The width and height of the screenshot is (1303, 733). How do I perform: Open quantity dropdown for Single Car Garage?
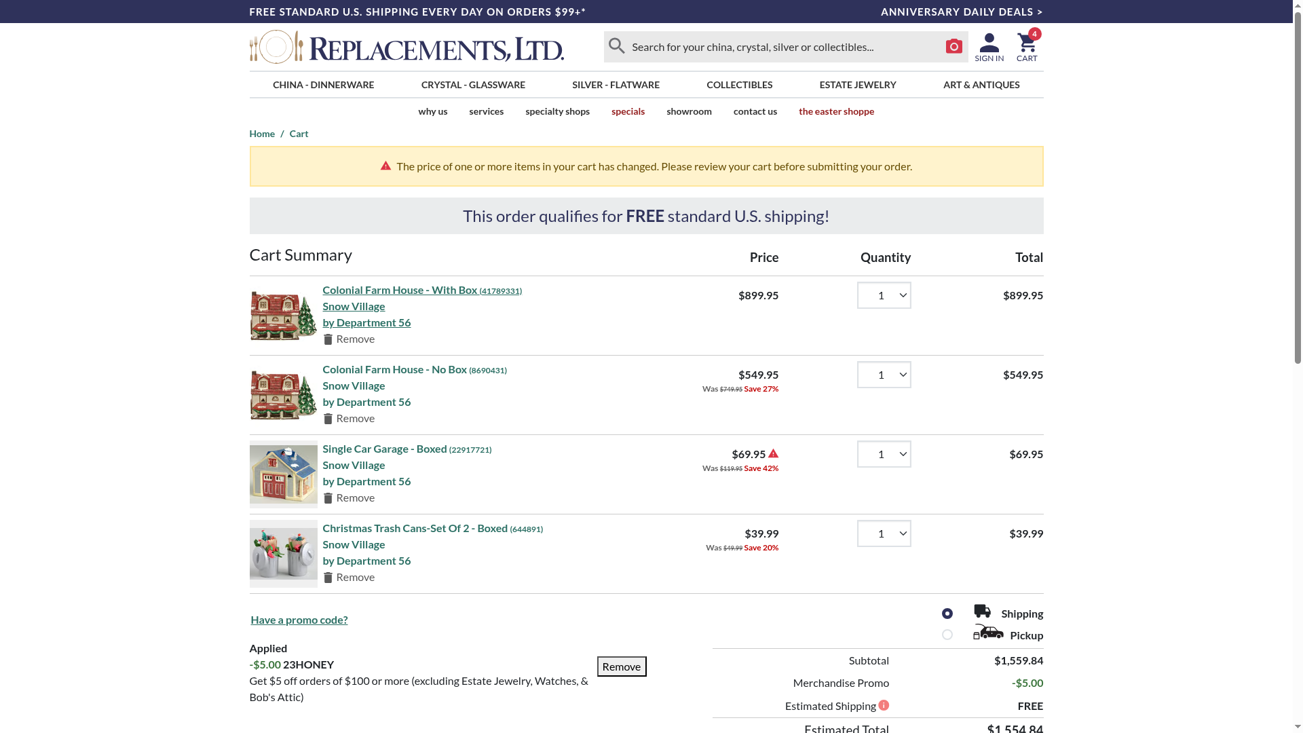click(884, 454)
